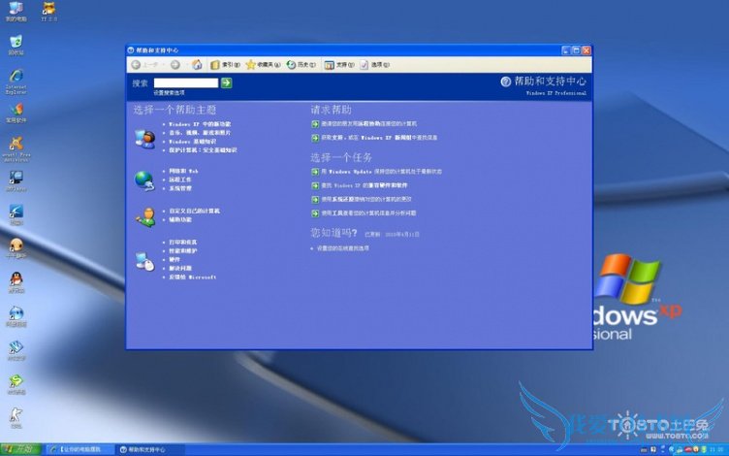Select avast! Free Antivirus desktop icon
This screenshot has height=456, width=729.
click(16, 149)
